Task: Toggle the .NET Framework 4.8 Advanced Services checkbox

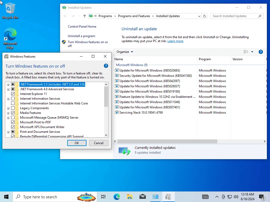Action: [13, 89]
